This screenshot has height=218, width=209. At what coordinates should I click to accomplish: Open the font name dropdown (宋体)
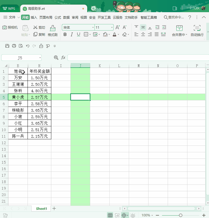coord(93,28)
